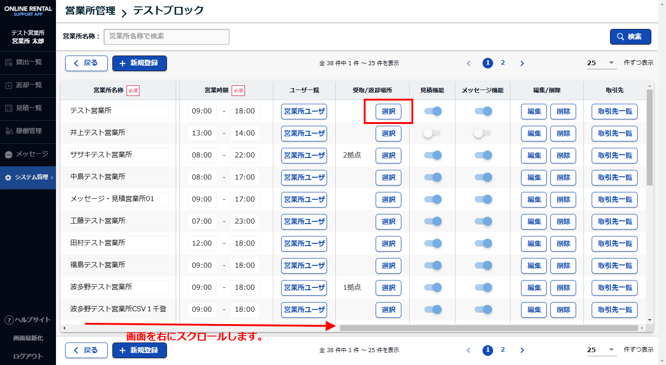Disable 見積機能 for テスト営業所
The width and height of the screenshot is (666, 365).
pyautogui.click(x=433, y=111)
